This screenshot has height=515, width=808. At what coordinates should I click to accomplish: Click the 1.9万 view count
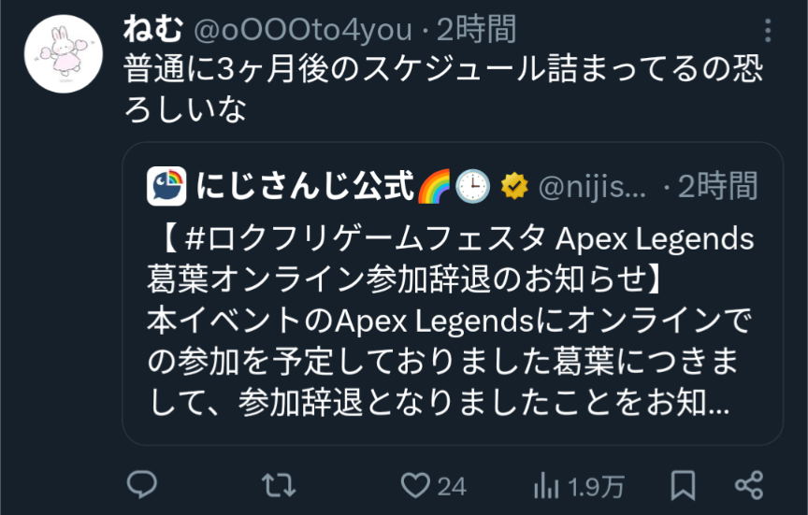[x=595, y=486]
